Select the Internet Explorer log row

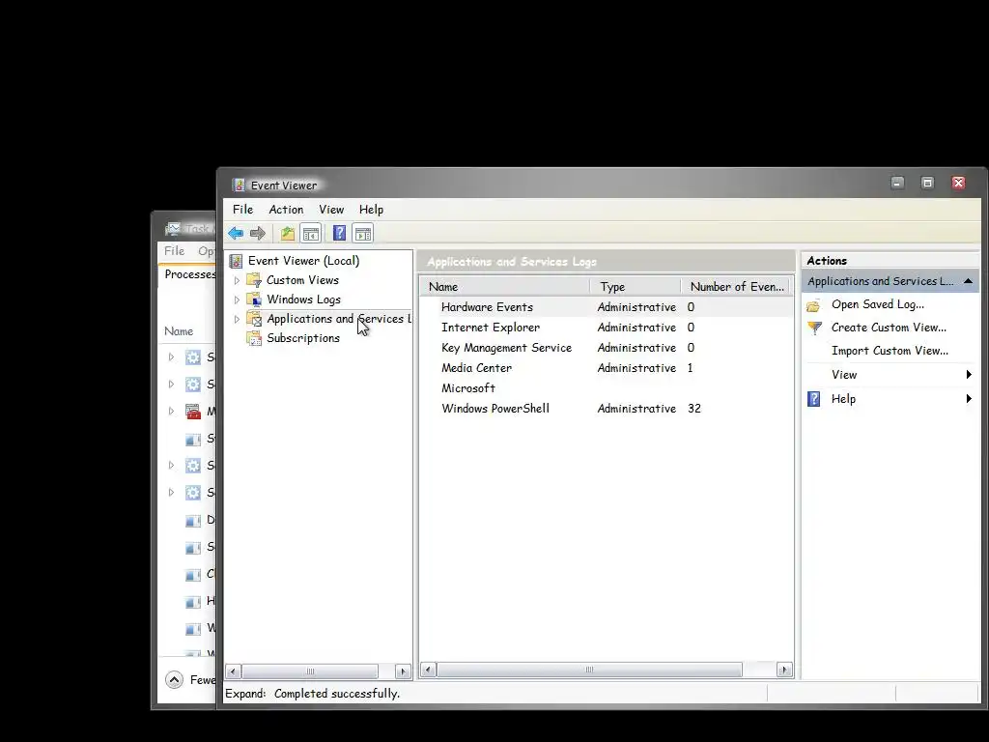click(607, 328)
